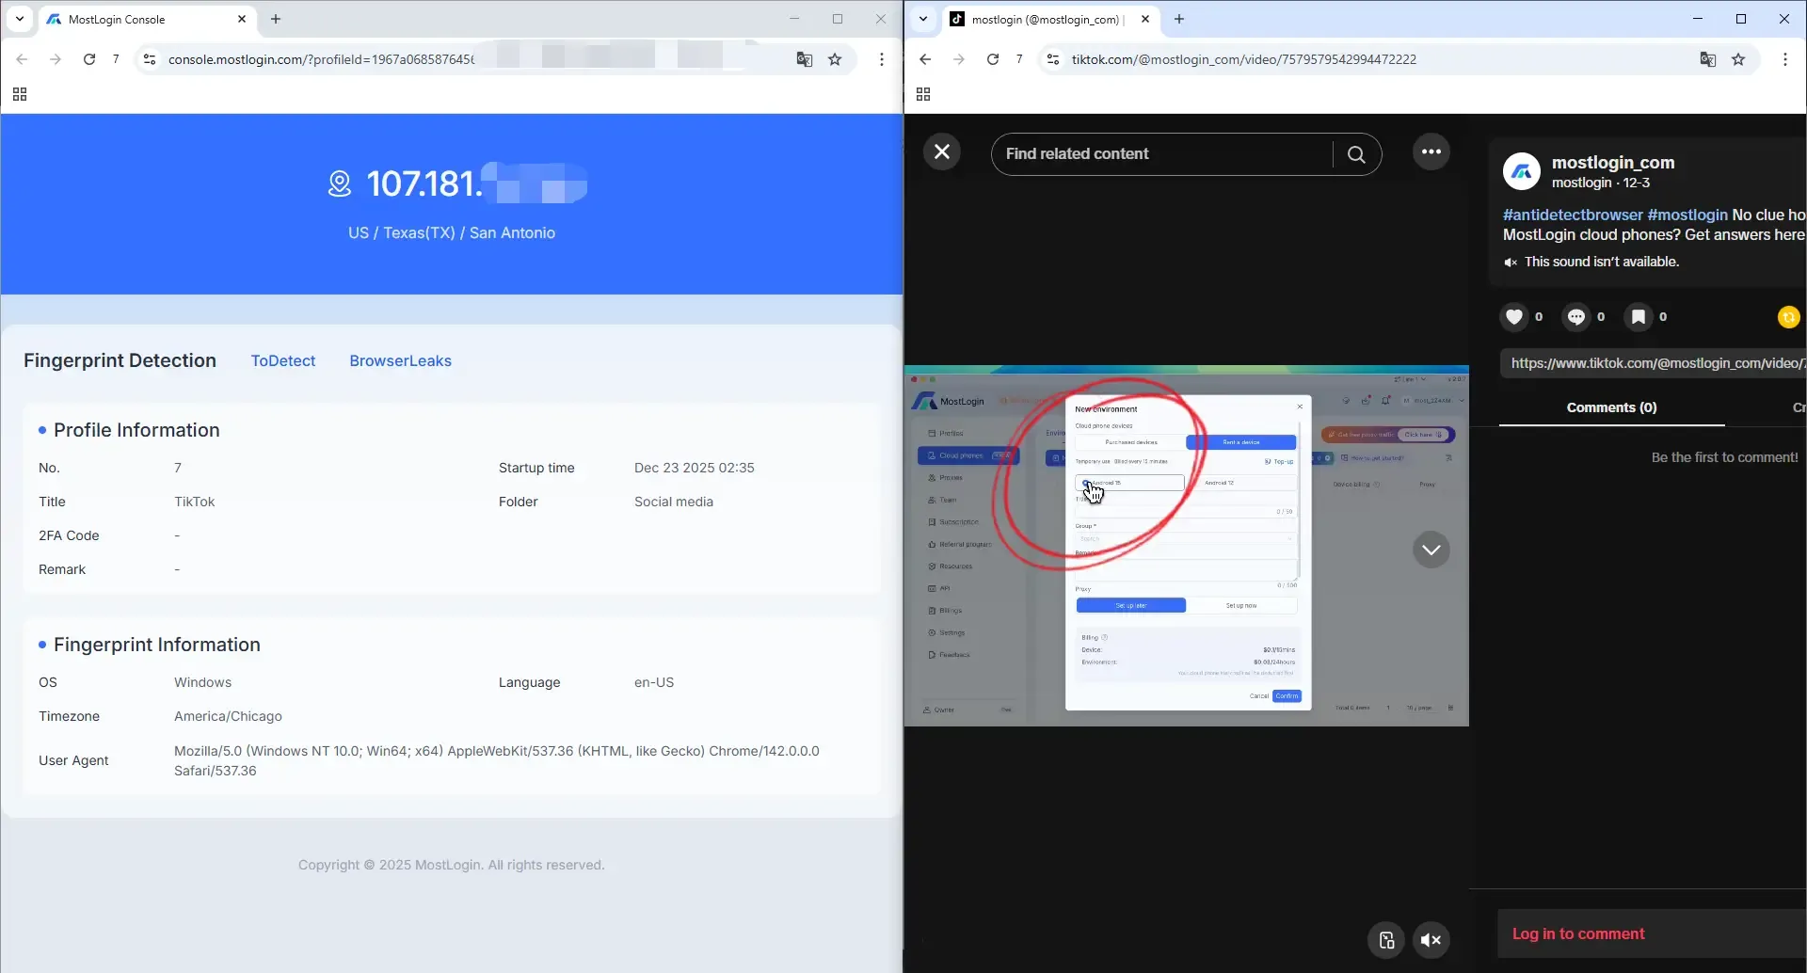Screen dimensions: 1807x973
Task: Click the Log in to comment link
Action: [x=1578, y=933]
